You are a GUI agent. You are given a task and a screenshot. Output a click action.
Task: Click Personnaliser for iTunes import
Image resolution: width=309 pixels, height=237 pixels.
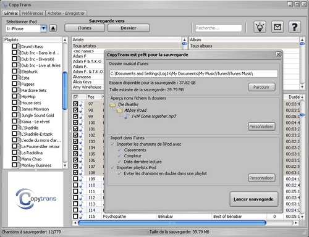pyautogui.click(x=261, y=178)
